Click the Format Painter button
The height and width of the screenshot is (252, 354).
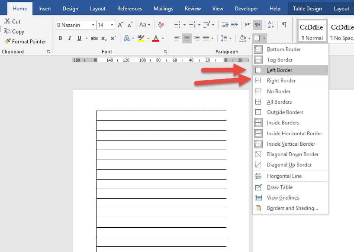point(25,42)
